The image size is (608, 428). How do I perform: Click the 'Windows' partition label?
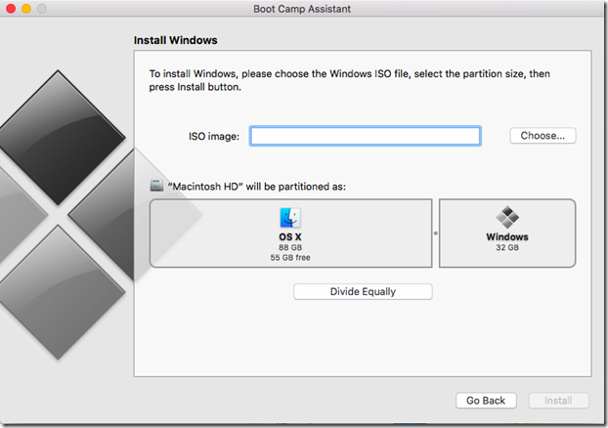click(x=507, y=236)
